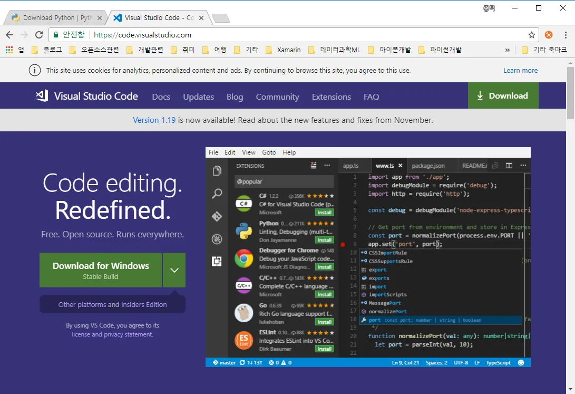Image resolution: width=575 pixels, height=394 pixels.
Task: Click the secure 안전함 site info label
Action: click(69, 35)
